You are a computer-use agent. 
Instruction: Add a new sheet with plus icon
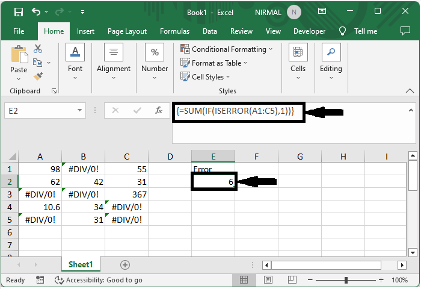point(125,264)
